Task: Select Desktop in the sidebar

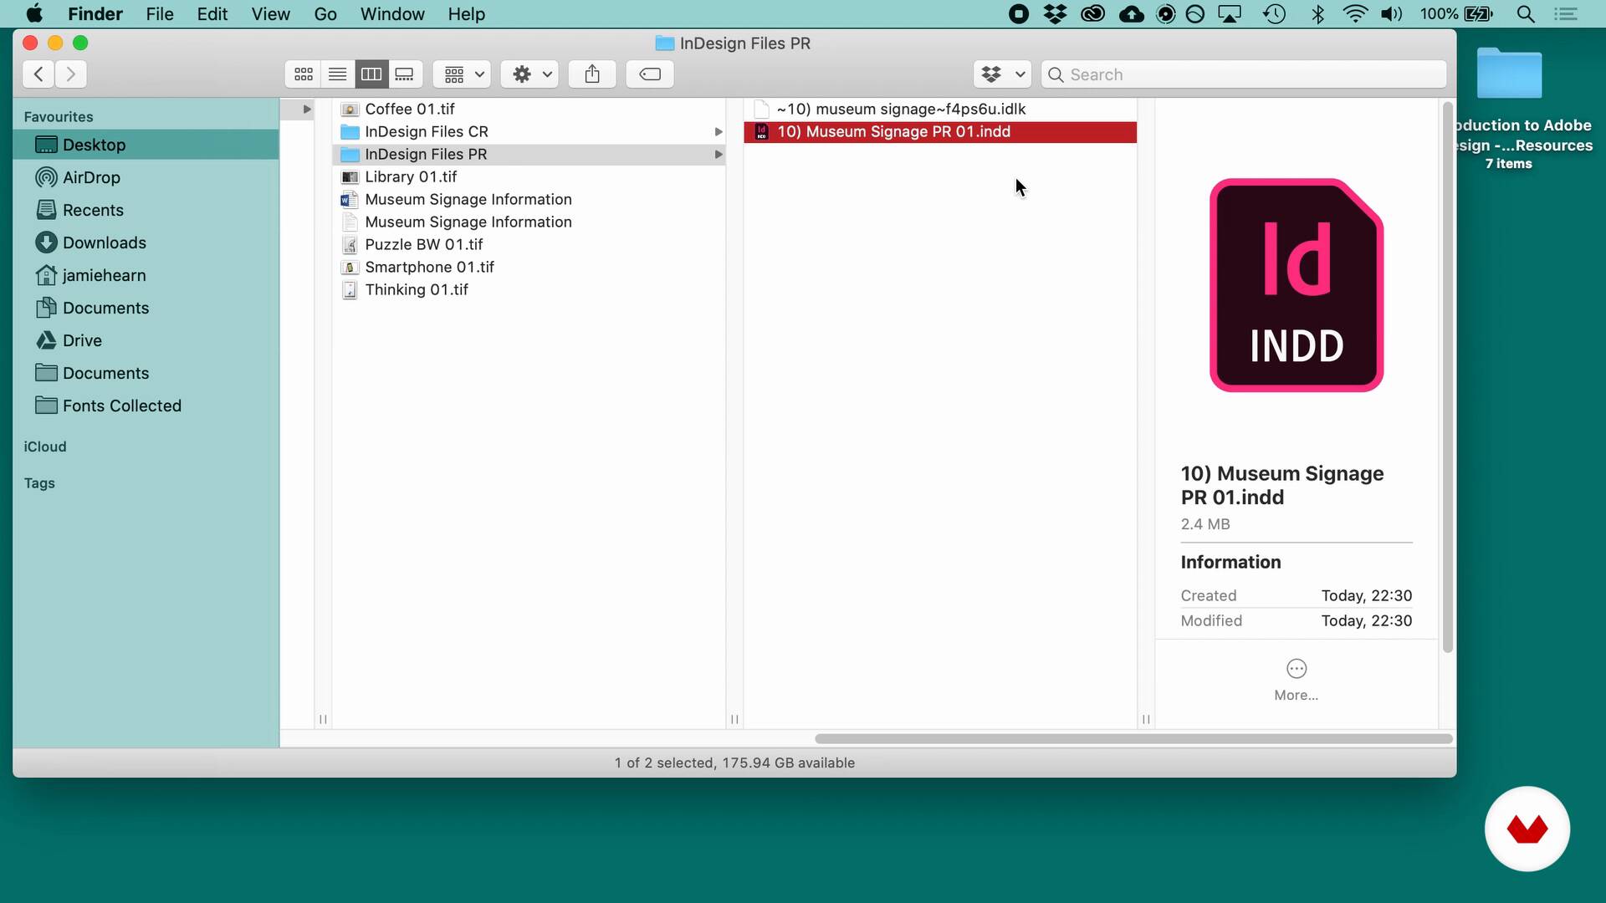Action: (146, 145)
